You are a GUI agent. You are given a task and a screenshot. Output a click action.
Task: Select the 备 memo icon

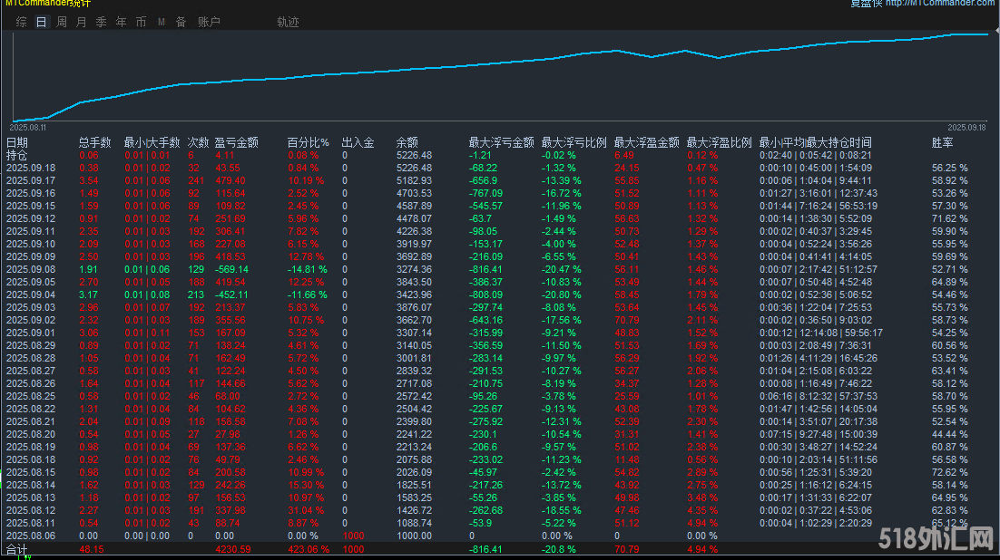click(181, 21)
